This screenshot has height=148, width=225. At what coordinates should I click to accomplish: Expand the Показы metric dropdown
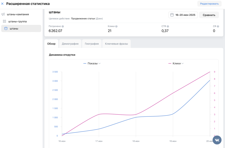pos(99,63)
